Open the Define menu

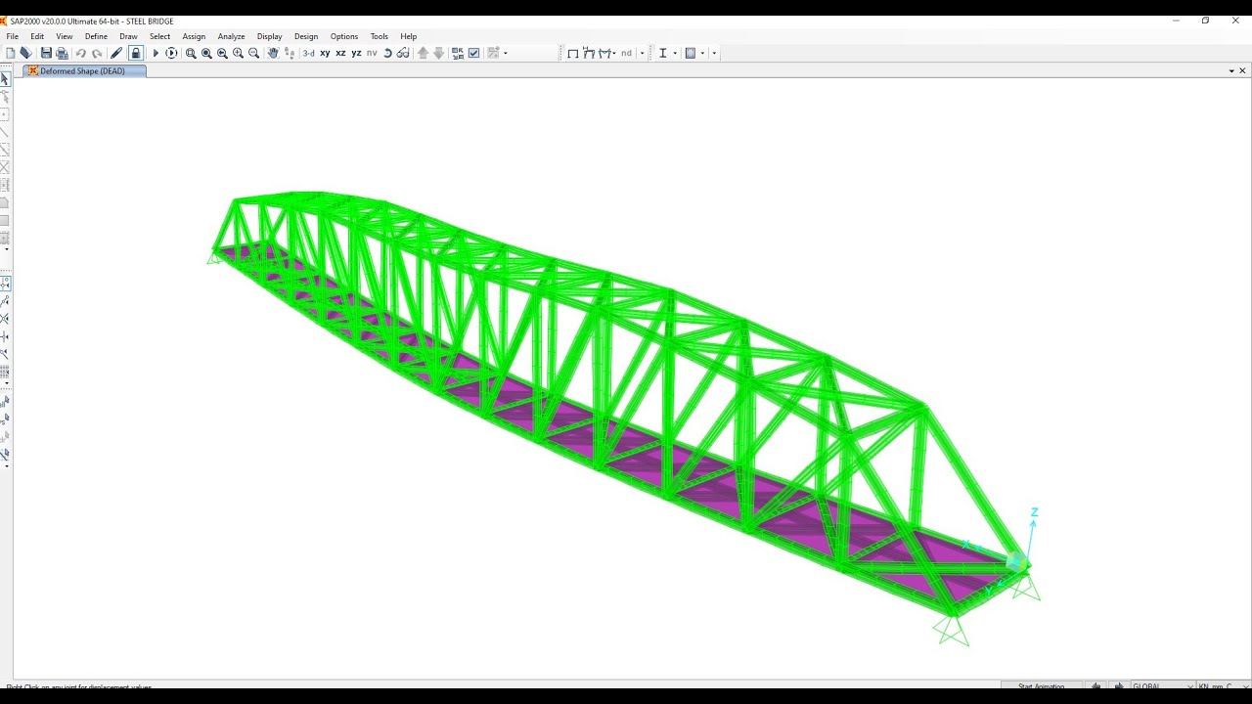point(96,36)
